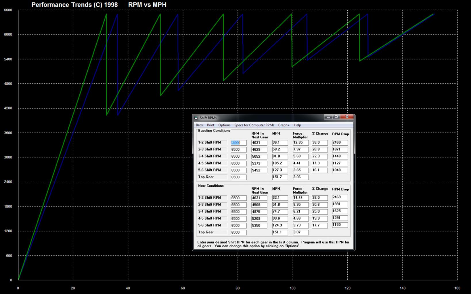Maximize the Shift RPMs window
This screenshot has width=471, height=294.
point(336,117)
